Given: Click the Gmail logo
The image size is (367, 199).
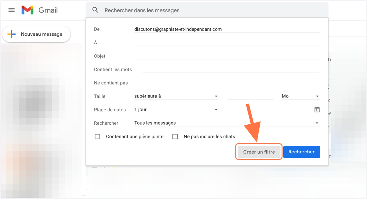Looking at the screenshot, I should pos(28,10).
